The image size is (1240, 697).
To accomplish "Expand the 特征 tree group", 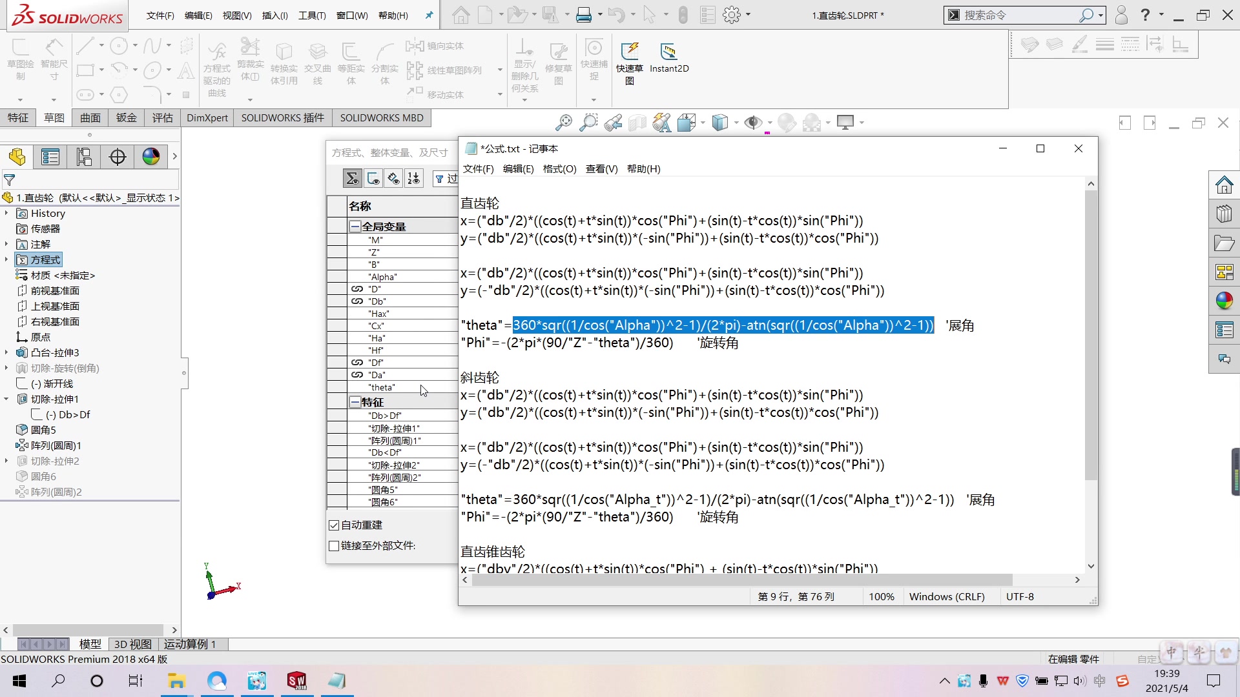I will pyautogui.click(x=355, y=401).
